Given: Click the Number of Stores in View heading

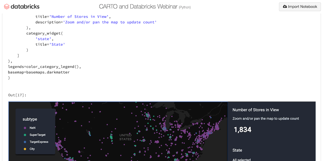Looking at the screenshot, I should coord(255,110).
